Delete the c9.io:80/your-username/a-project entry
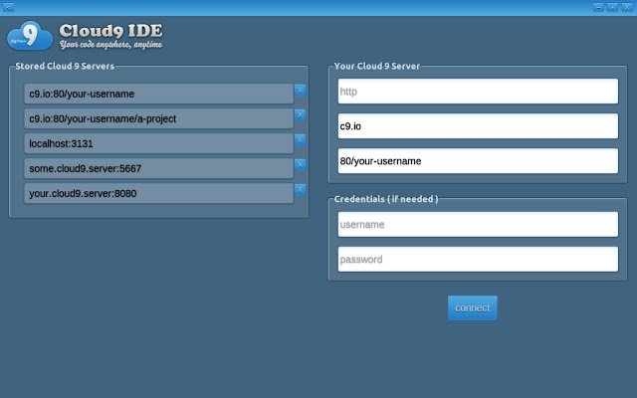 click(x=300, y=115)
